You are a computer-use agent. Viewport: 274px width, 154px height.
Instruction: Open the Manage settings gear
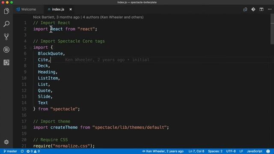click(x=6, y=142)
